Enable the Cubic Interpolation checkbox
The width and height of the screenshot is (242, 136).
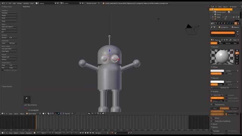(226, 101)
